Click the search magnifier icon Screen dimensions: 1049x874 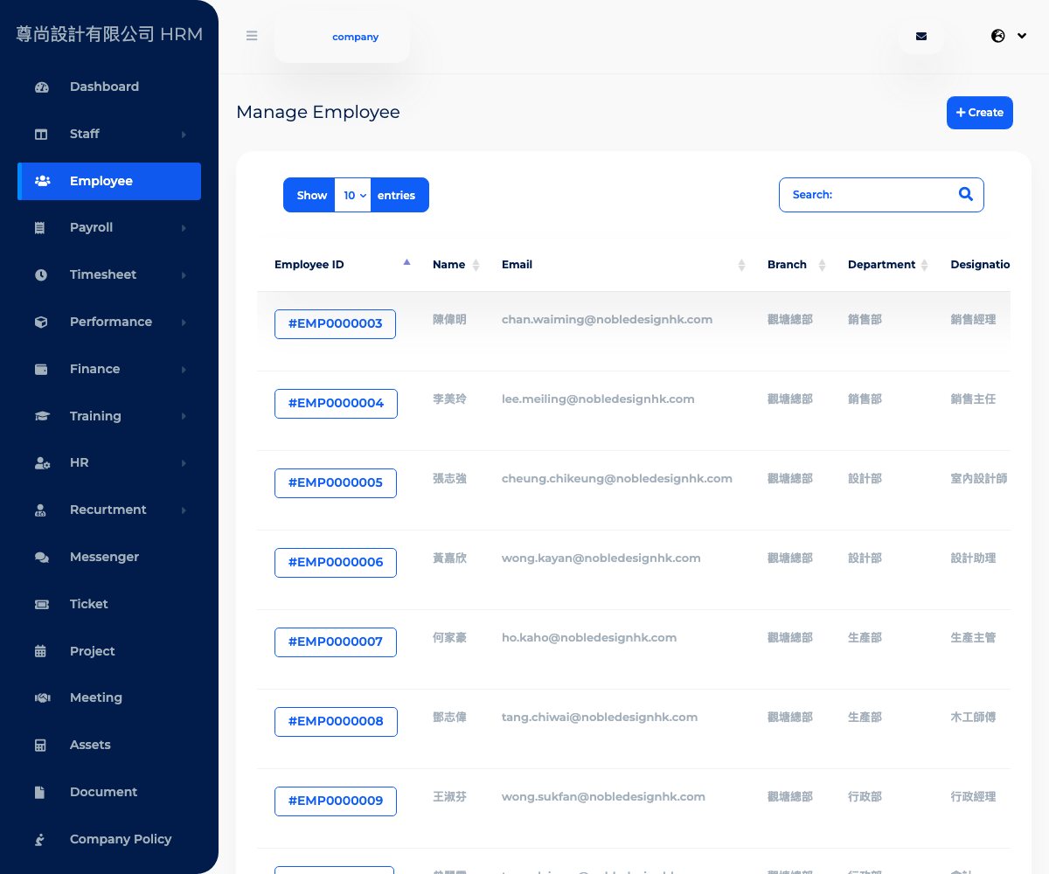(x=966, y=195)
